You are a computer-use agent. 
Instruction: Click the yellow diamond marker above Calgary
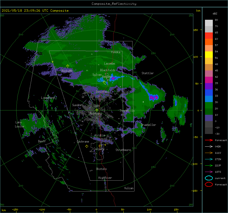click(100, 146)
